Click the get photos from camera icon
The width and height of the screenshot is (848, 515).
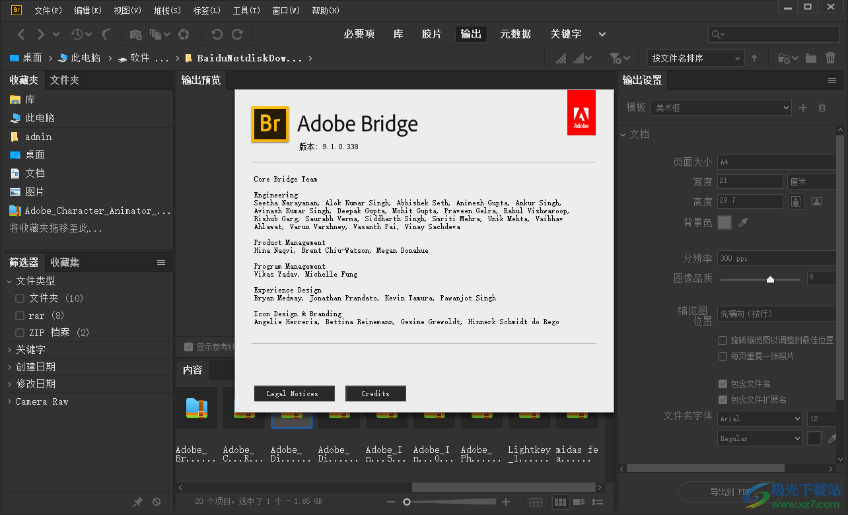135,34
